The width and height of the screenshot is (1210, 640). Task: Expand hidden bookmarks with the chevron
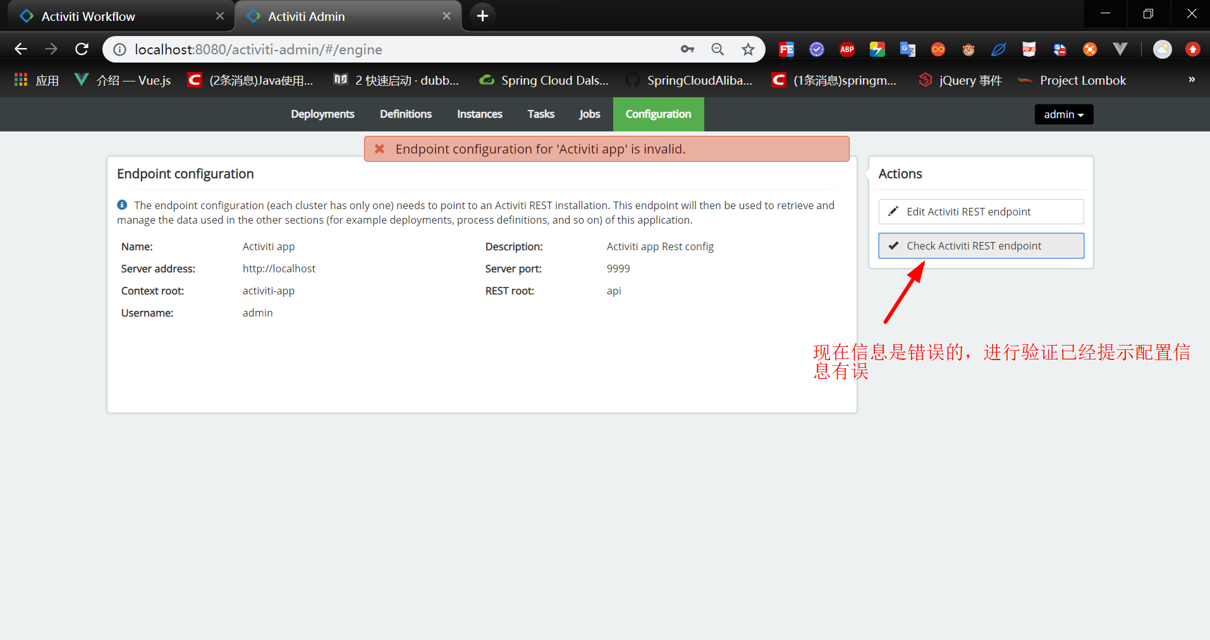pyautogui.click(x=1192, y=80)
